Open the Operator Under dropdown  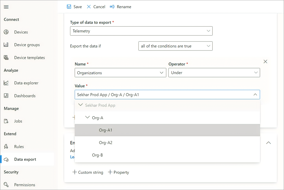(214, 73)
